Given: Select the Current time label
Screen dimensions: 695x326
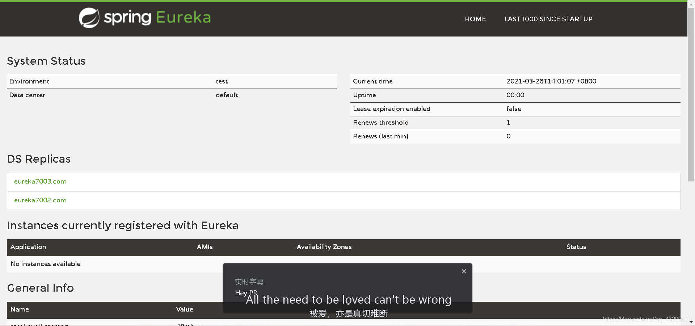Looking at the screenshot, I should coord(373,81).
